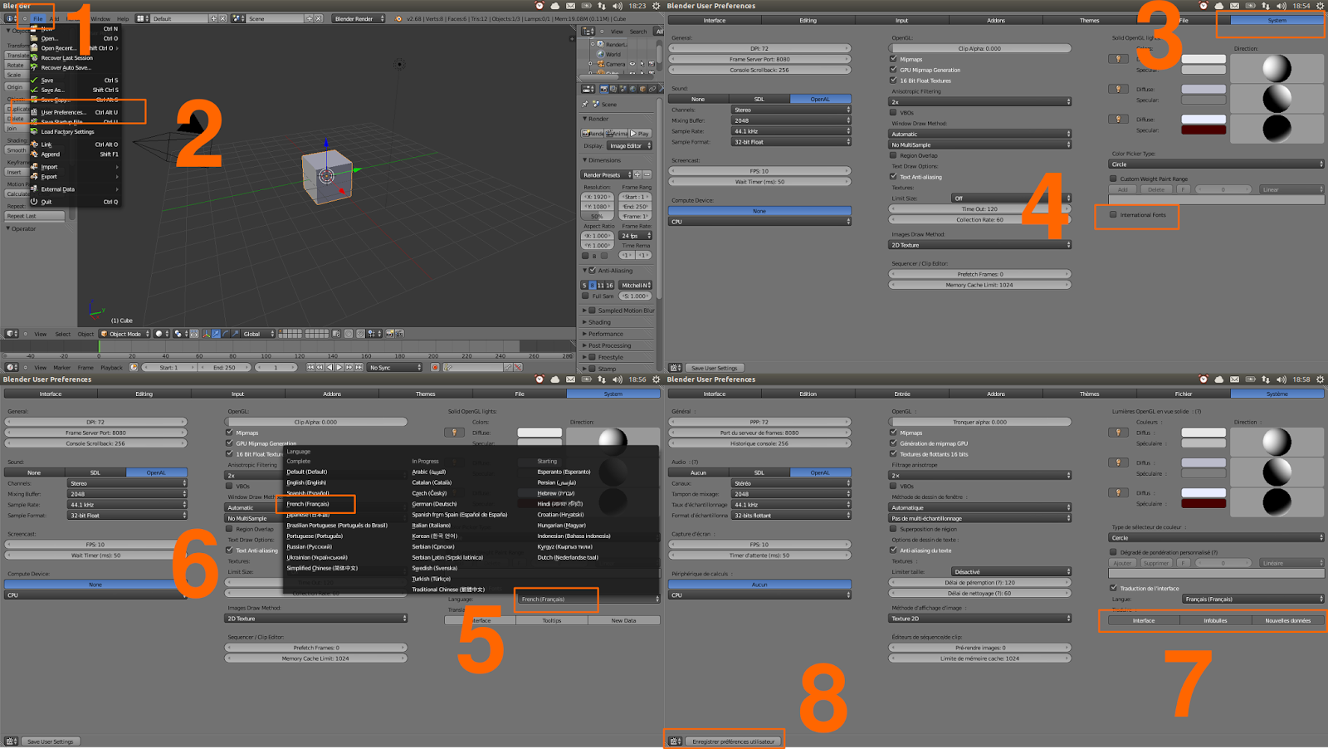Select the World properties globe icon

(x=632, y=89)
